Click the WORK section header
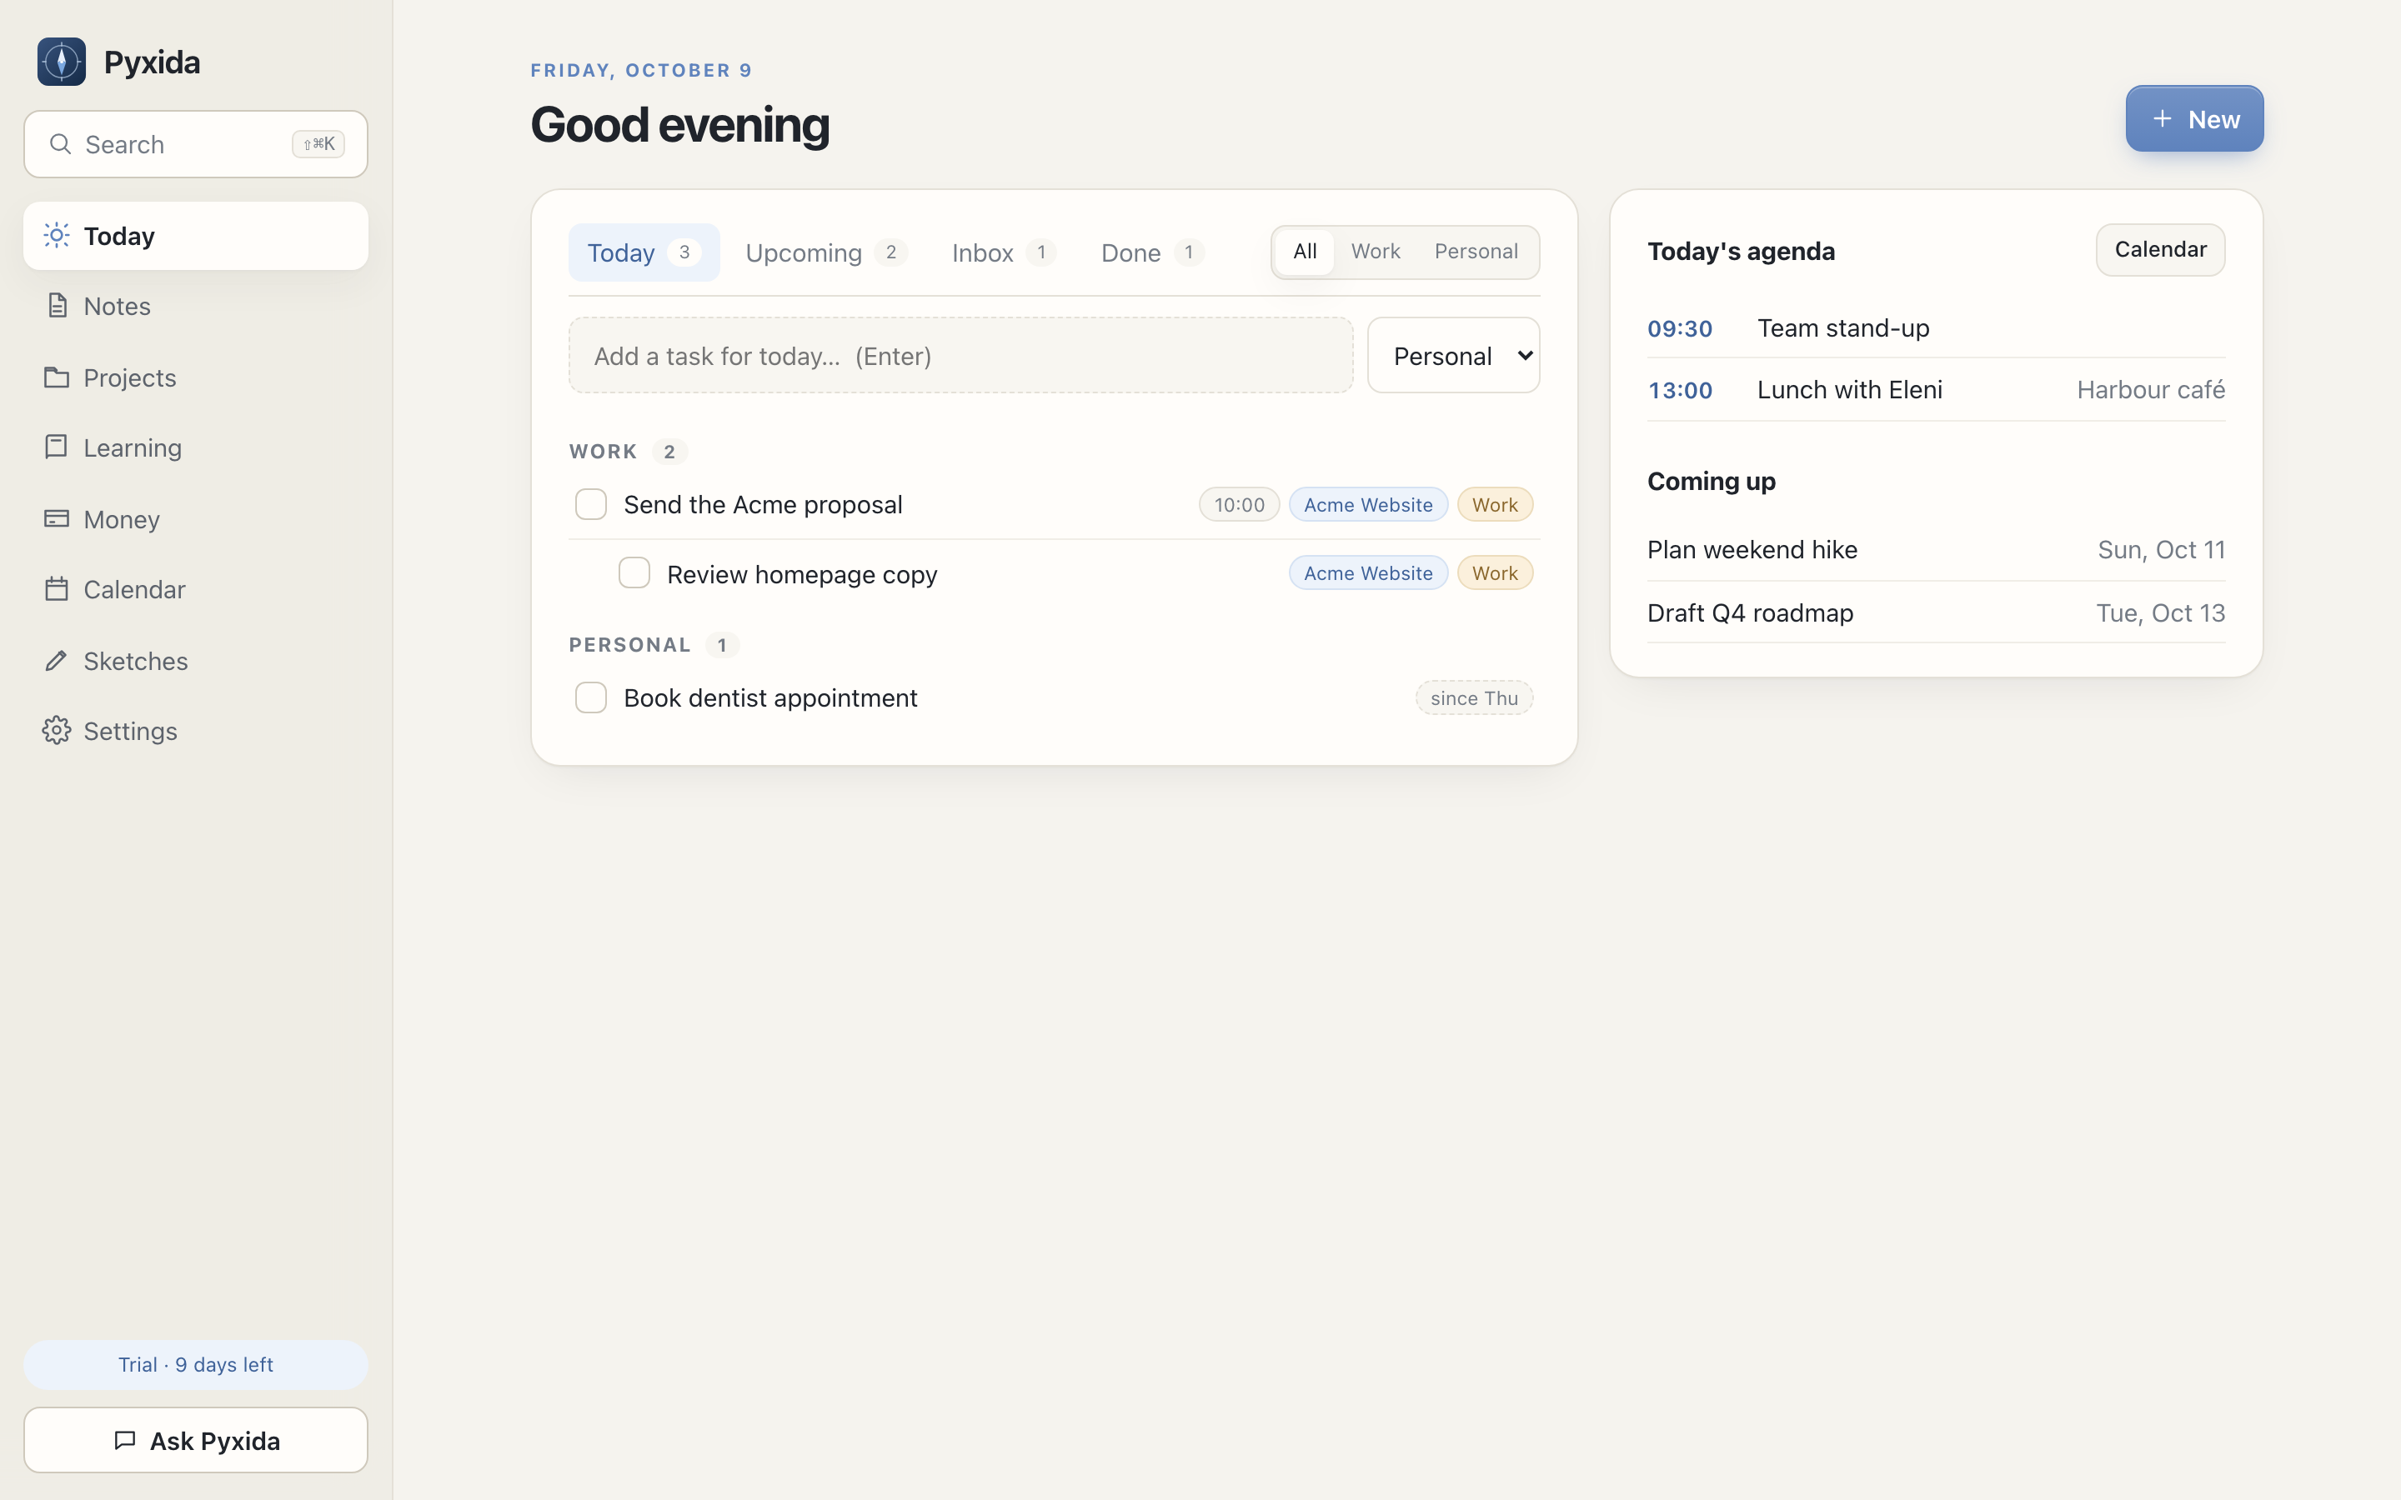This screenshot has height=1500, width=2401. 604,452
